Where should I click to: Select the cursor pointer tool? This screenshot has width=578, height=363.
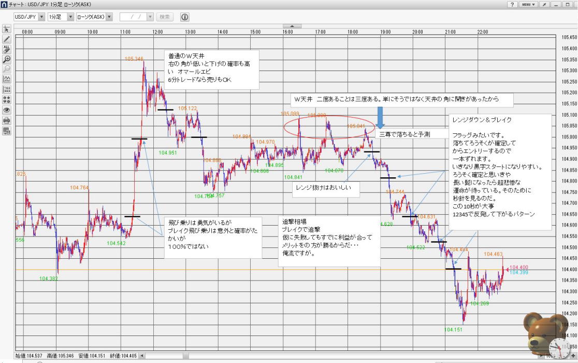(7, 29)
